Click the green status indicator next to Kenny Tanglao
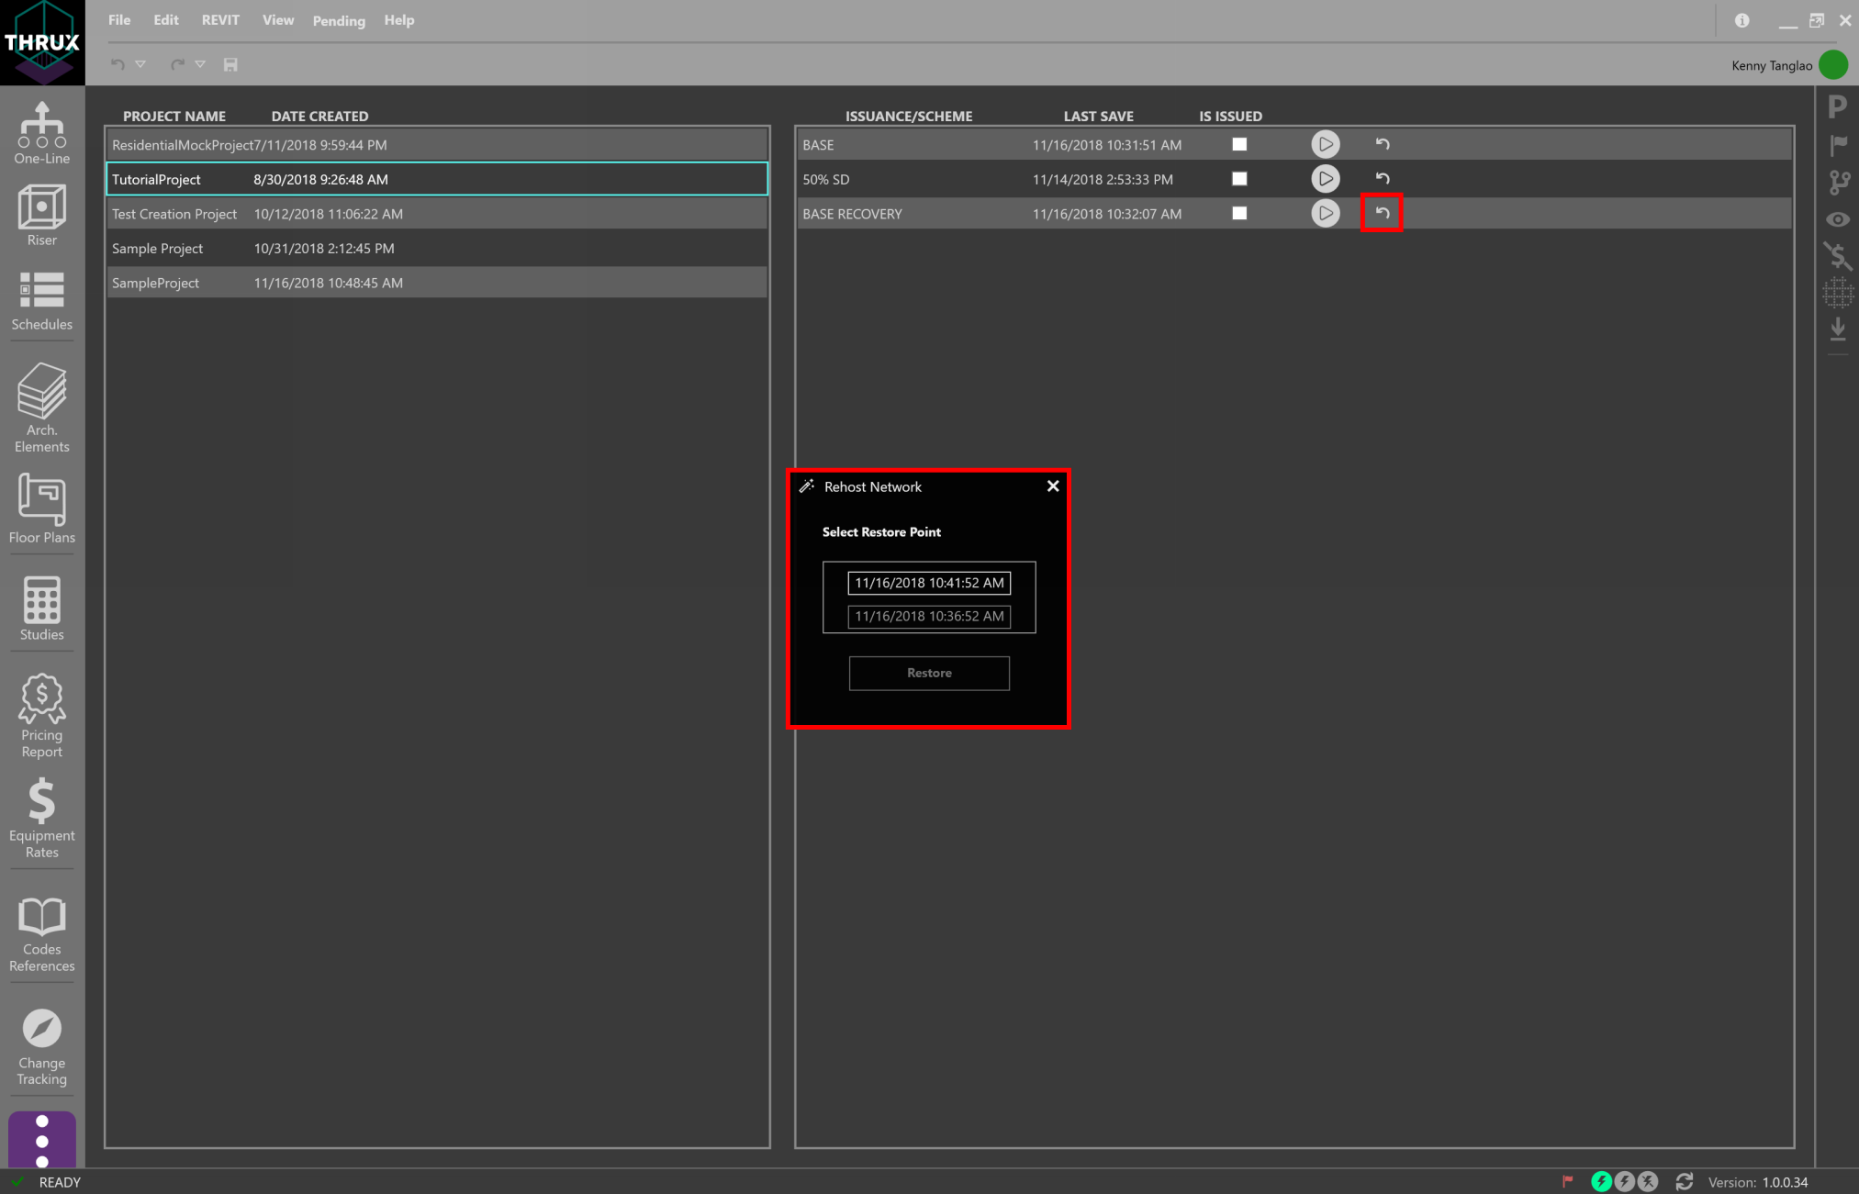The width and height of the screenshot is (1859, 1194). click(1832, 64)
